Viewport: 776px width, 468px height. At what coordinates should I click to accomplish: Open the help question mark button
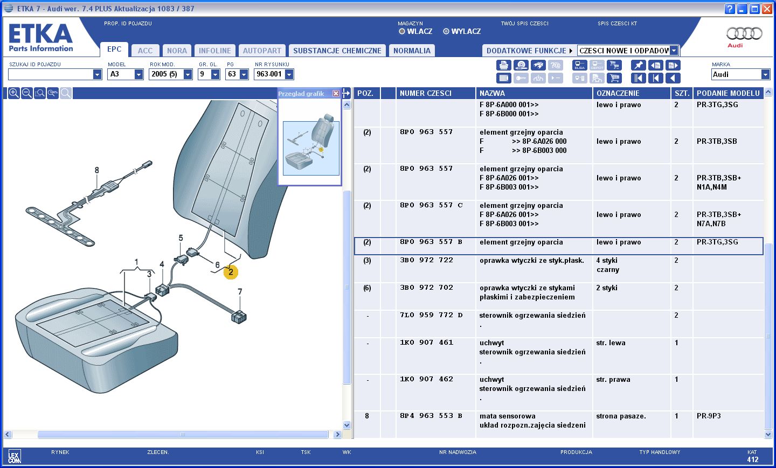(730, 9)
